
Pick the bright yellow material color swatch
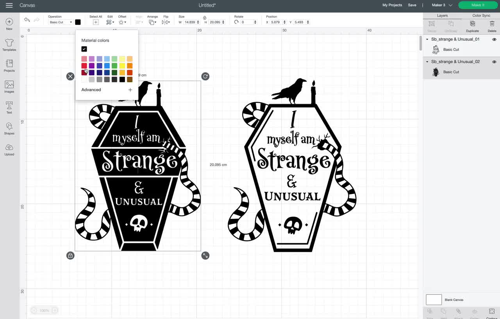[122, 66]
